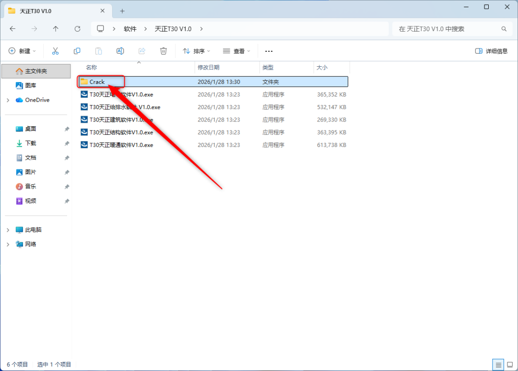Refresh the current folder view

77,29
